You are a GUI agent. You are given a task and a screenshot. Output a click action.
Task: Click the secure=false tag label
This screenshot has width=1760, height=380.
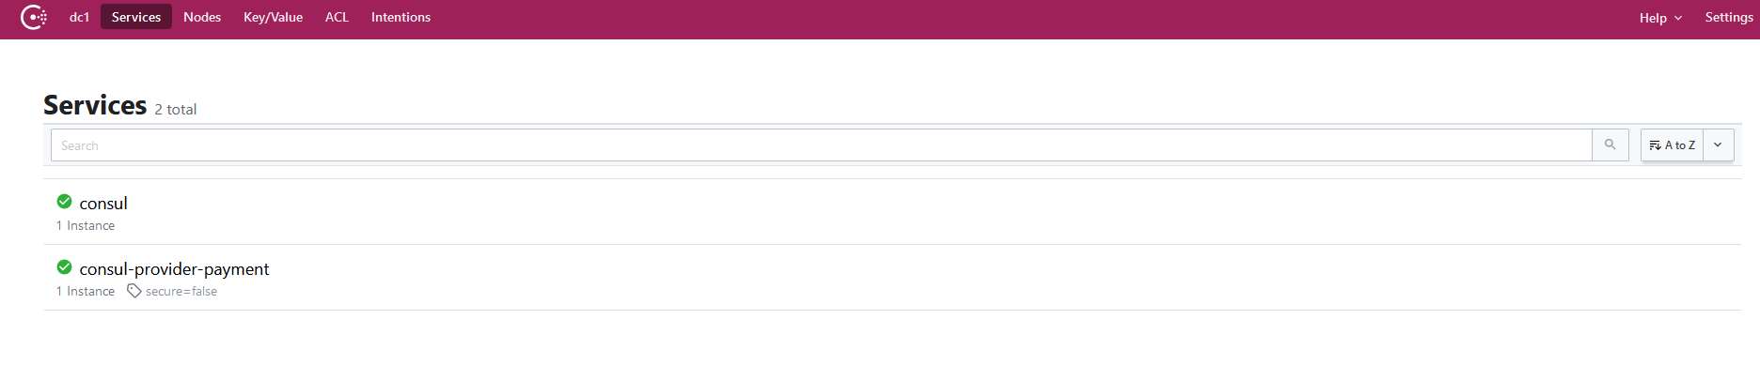[x=181, y=291]
